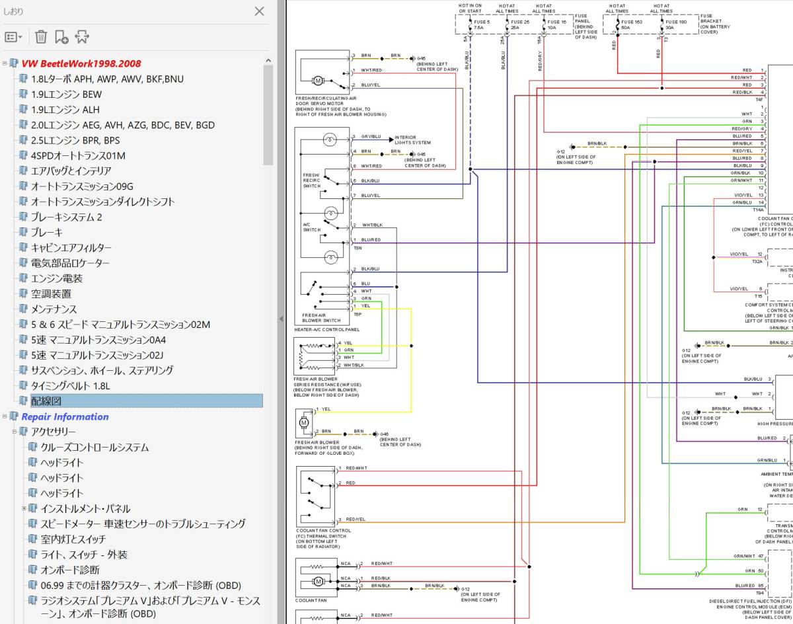Viewport: 793px width, 624px height.
Task: Click bookmark icon beside 1.9Lエンジン BEW
Action: coord(24,94)
